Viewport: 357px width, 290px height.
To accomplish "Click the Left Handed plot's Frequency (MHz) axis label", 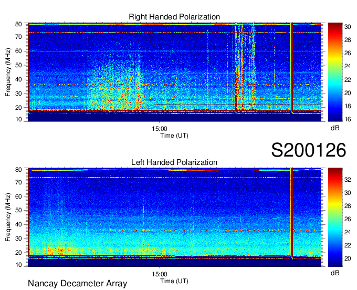I will [x=8, y=217].
